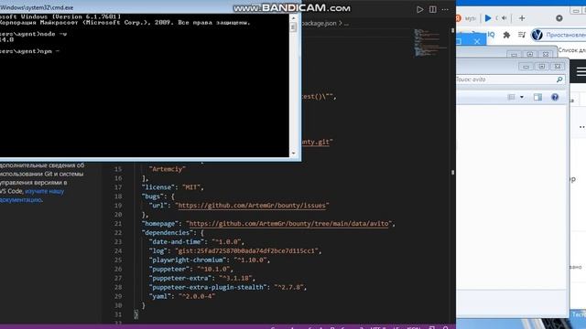Click the "puppeteer-extra-plugin-stealth" line
Viewport: 586px width, 329px height.
point(228,287)
